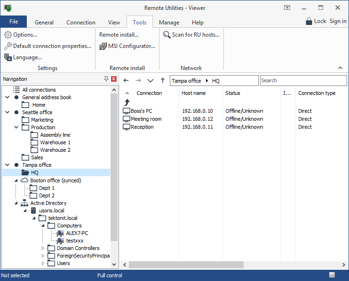Sort by Status column header
The width and height of the screenshot is (349, 281).
[233, 93]
